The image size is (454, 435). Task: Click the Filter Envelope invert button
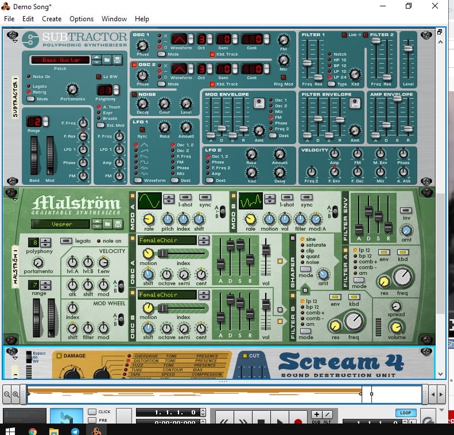(355, 103)
